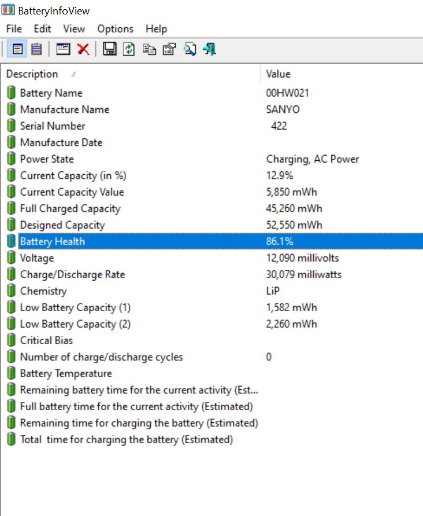Save selected items with floppy disk icon
The image size is (423, 516).
(x=110, y=49)
